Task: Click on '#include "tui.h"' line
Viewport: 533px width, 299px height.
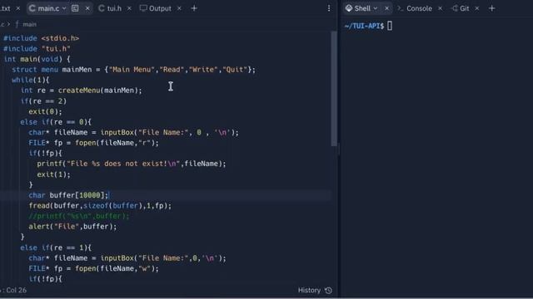Action: pos(37,49)
